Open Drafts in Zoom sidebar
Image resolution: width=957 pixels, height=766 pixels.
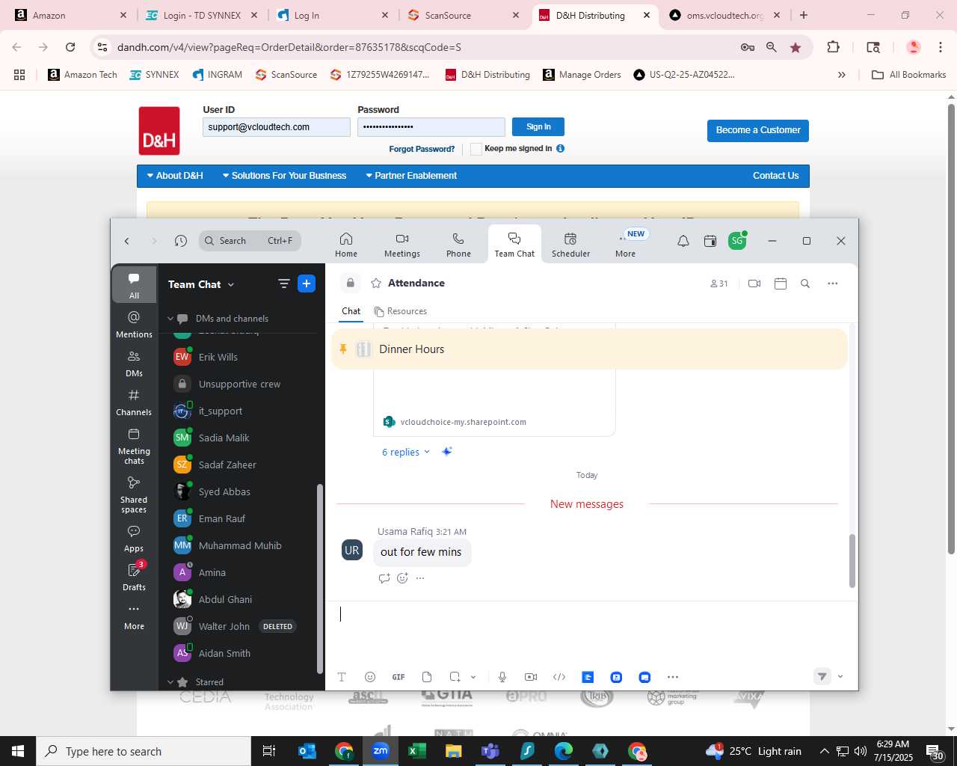click(134, 577)
